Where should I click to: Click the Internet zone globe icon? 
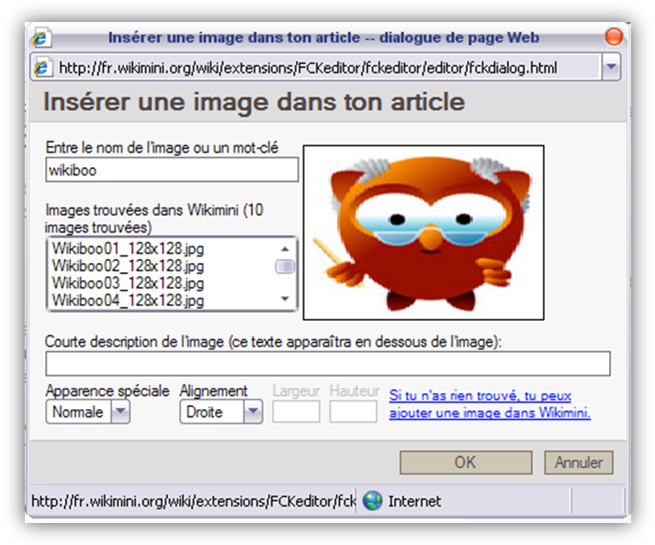coord(372,501)
